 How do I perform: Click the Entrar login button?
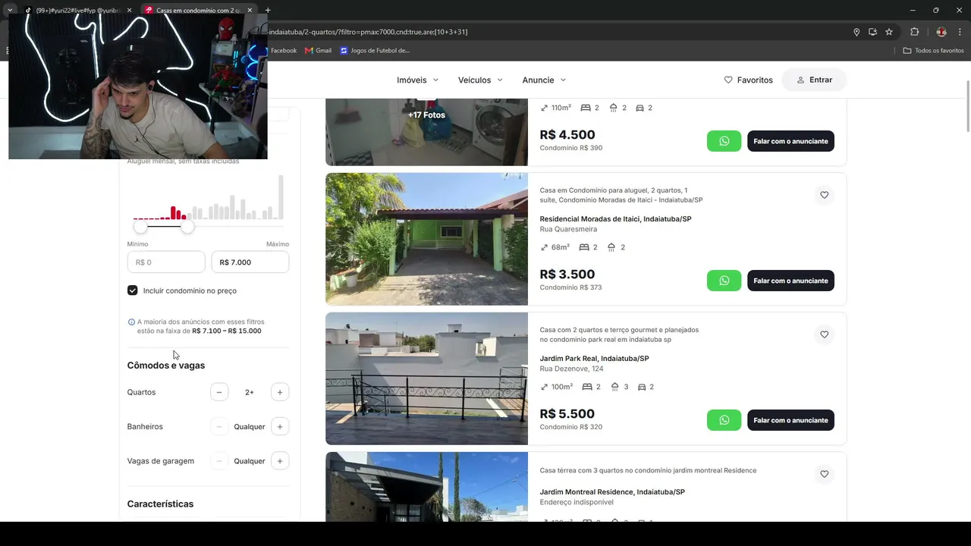(815, 80)
